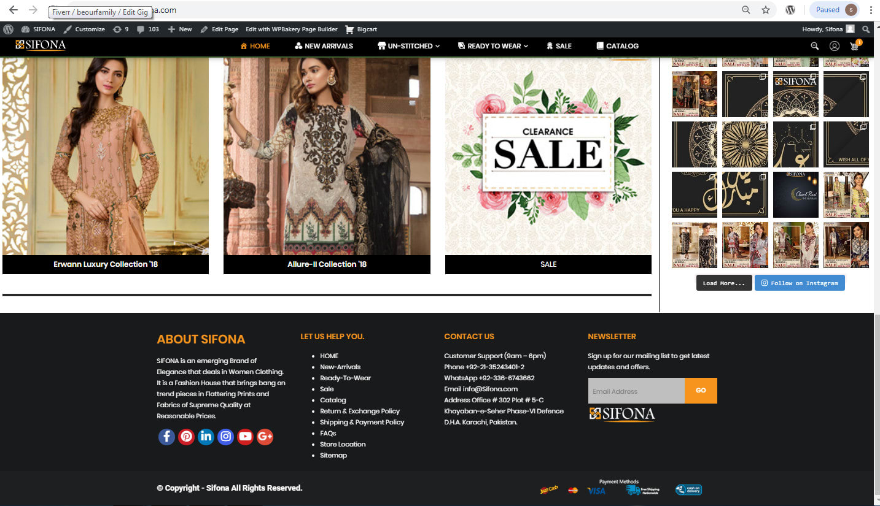Click the Allure-II Collection '18 caption

click(327, 264)
